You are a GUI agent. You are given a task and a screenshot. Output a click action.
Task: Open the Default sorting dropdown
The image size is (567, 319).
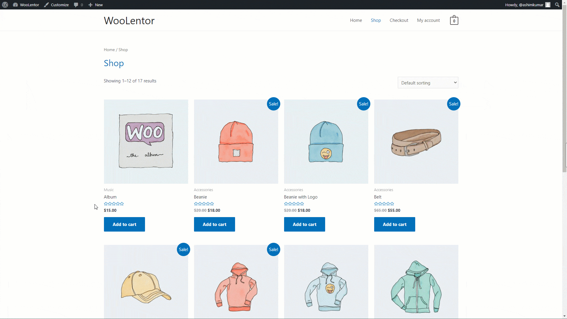428,83
